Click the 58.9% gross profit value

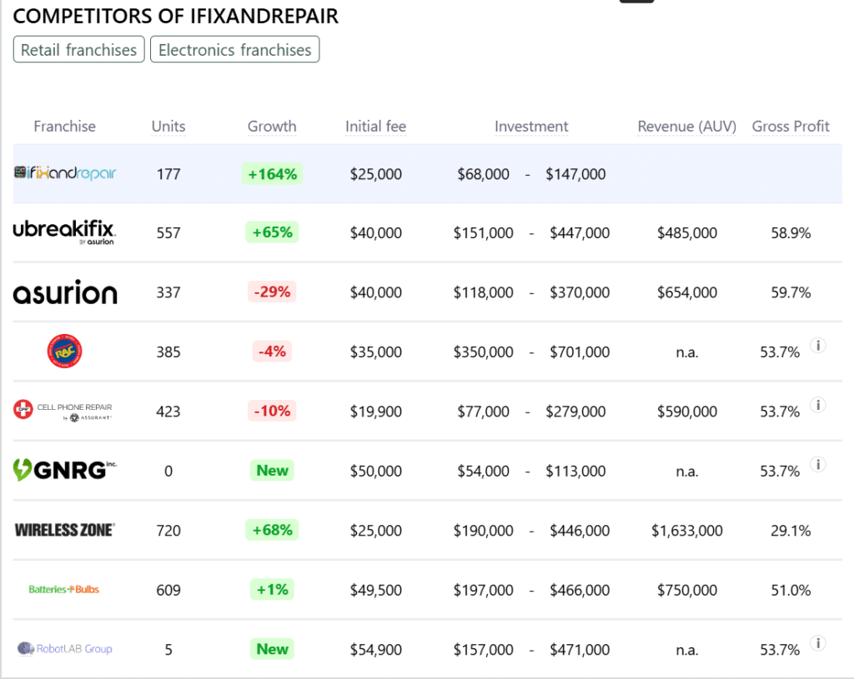791,233
